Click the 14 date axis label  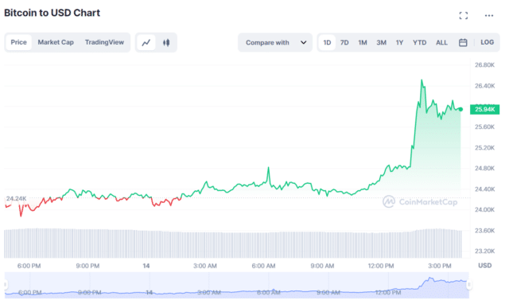(146, 266)
